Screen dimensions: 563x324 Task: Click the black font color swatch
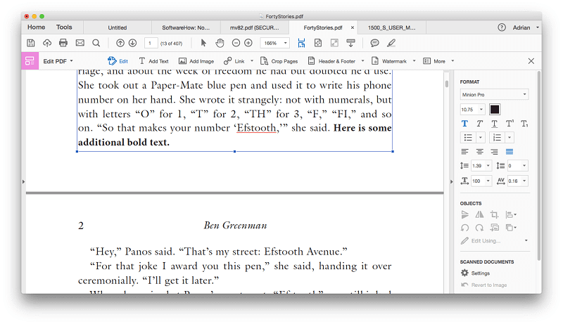tap(495, 109)
